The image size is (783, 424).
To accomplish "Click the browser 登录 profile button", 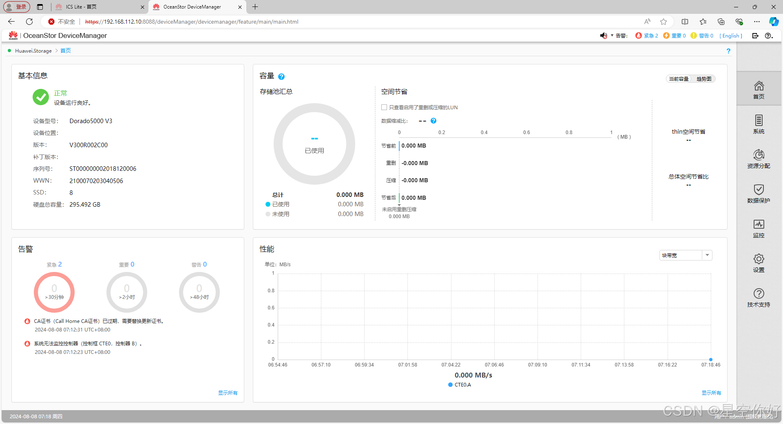I will pos(17,7).
